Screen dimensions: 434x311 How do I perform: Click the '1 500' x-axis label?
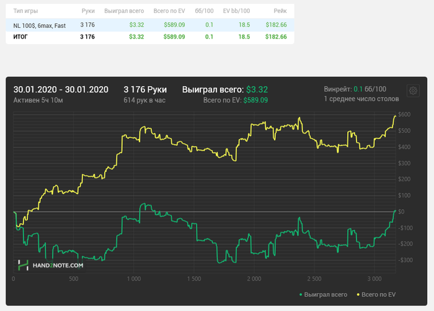point(194,279)
